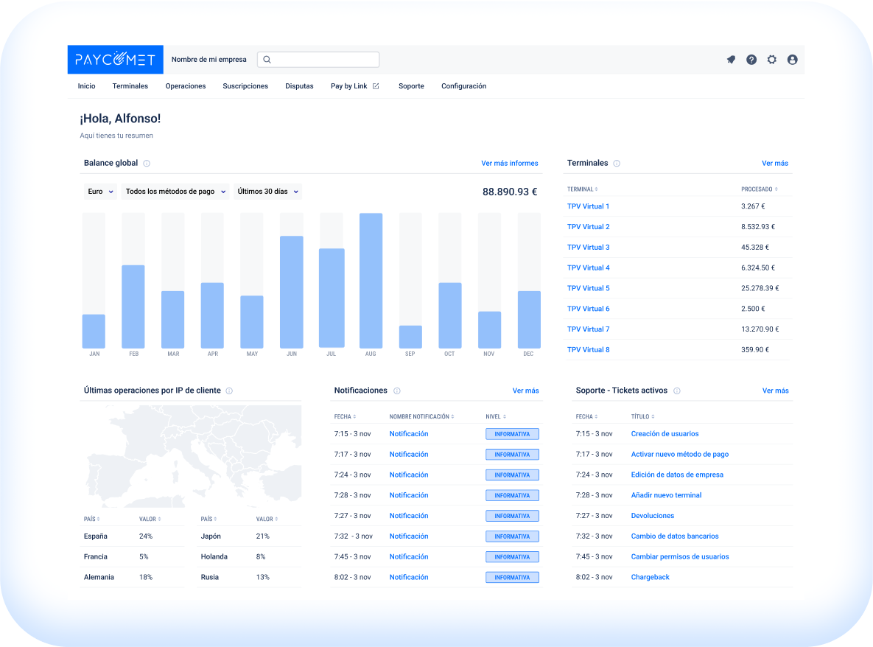The width and height of the screenshot is (873, 647).
Task: Open Añadir nuevo terminal ticket
Action: [x=666, y=495]
